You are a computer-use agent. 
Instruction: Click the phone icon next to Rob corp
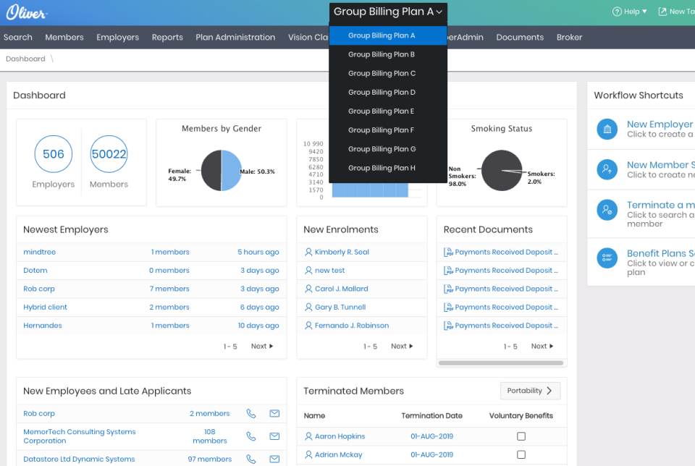250,413
